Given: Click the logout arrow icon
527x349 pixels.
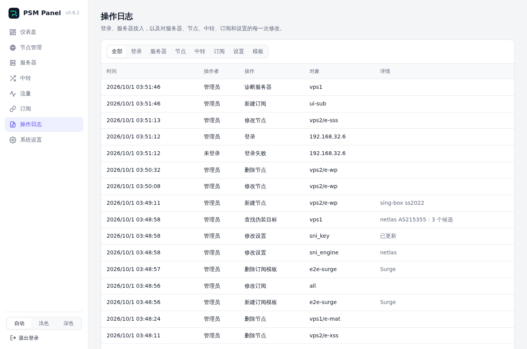Looking at the screenshot, I should (x=13, y=338).
